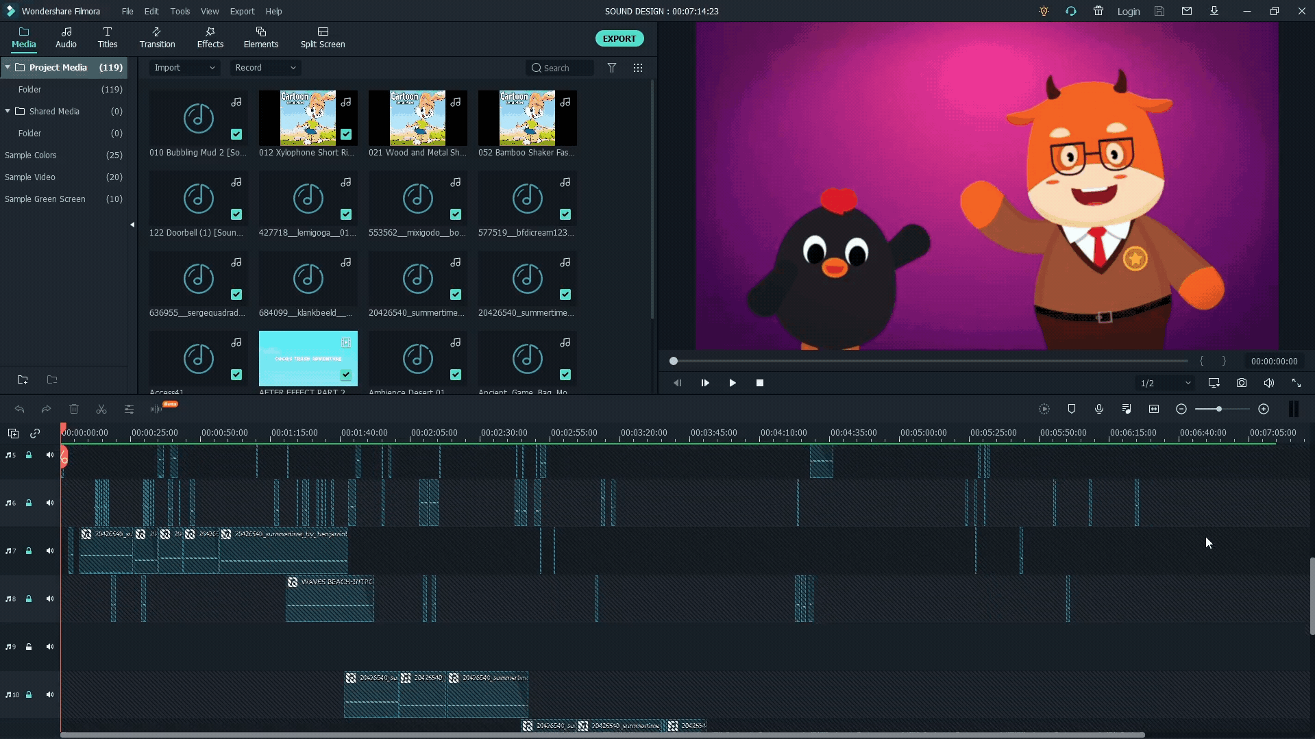
Task: Open the Record dropdown
Action: pyautogui.click(x=265, y=68)
